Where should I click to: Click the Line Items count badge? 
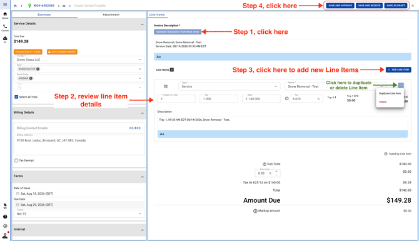pyautogui.click(x=172, y=70)
